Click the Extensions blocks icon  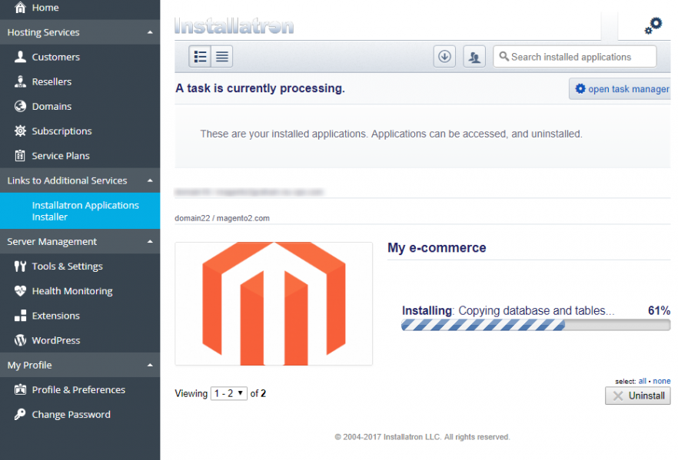[20, 316]
